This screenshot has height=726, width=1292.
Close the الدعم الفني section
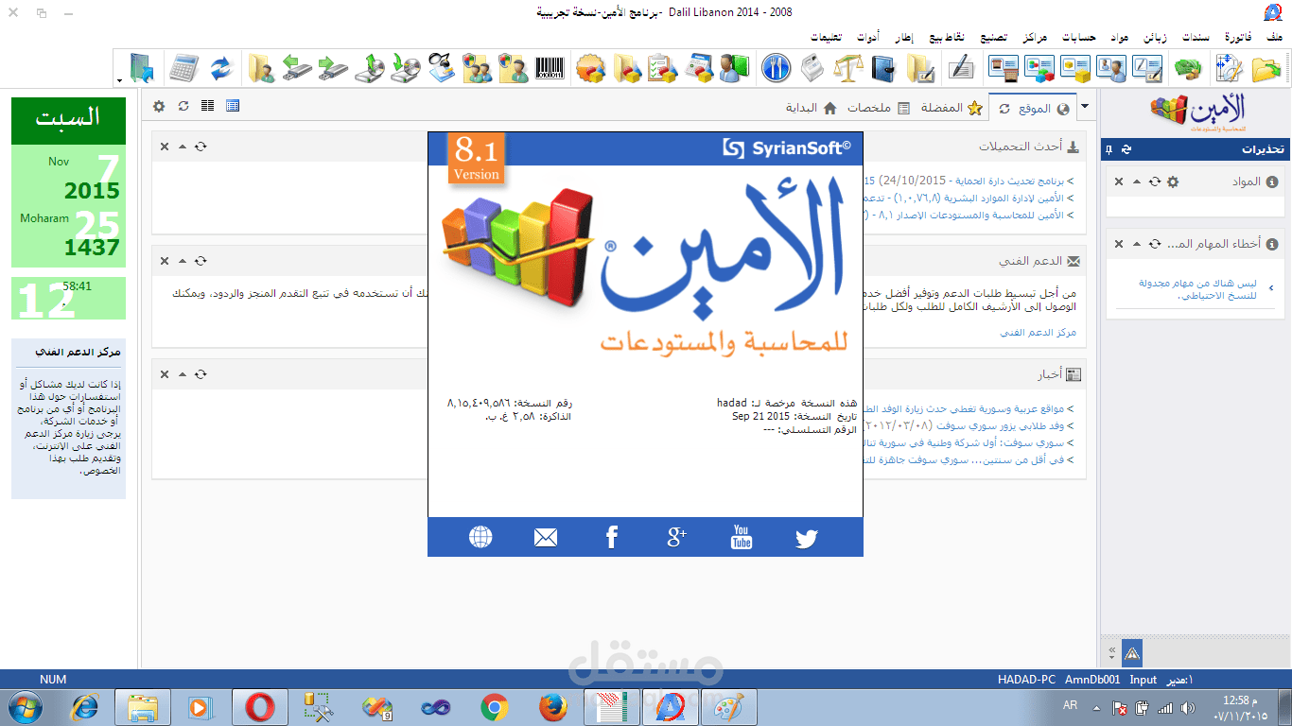pos(165,261)
